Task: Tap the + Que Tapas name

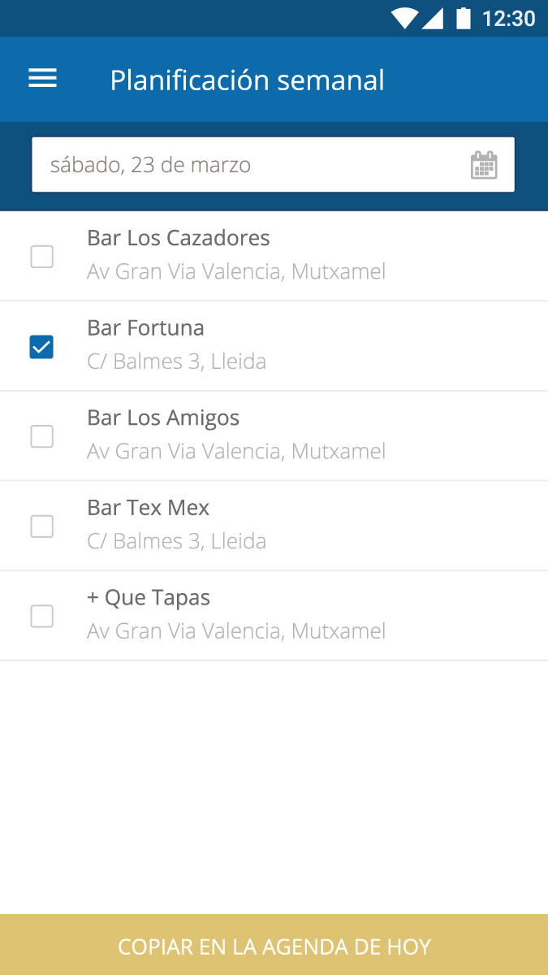Action: coord(148,598)
